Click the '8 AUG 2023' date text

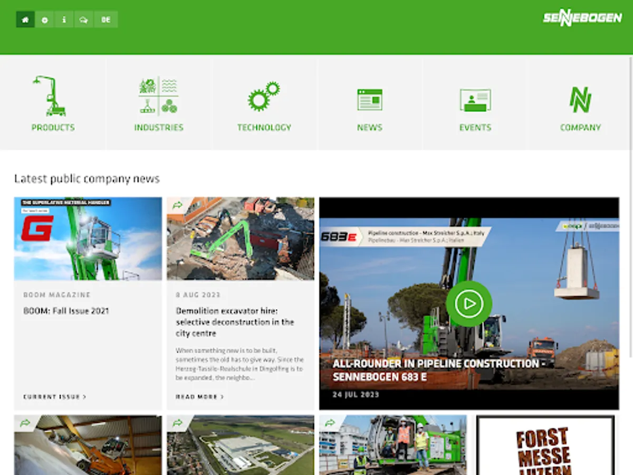[x=198, y=295]
